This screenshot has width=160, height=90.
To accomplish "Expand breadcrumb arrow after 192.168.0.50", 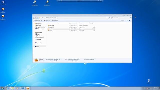I will click(52, 18).
